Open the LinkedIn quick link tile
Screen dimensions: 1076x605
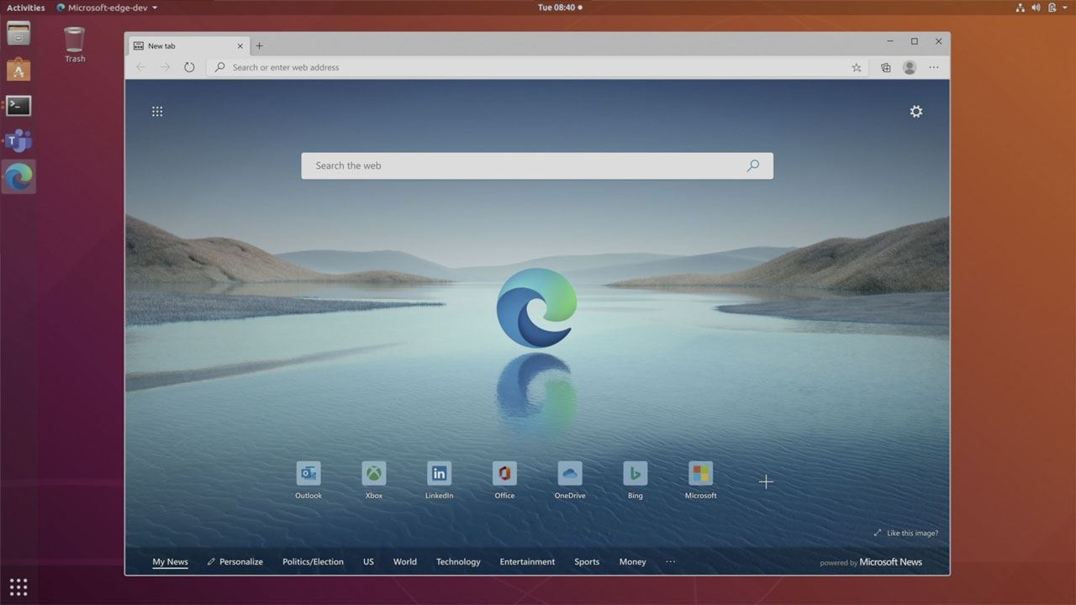coord(439,474)
